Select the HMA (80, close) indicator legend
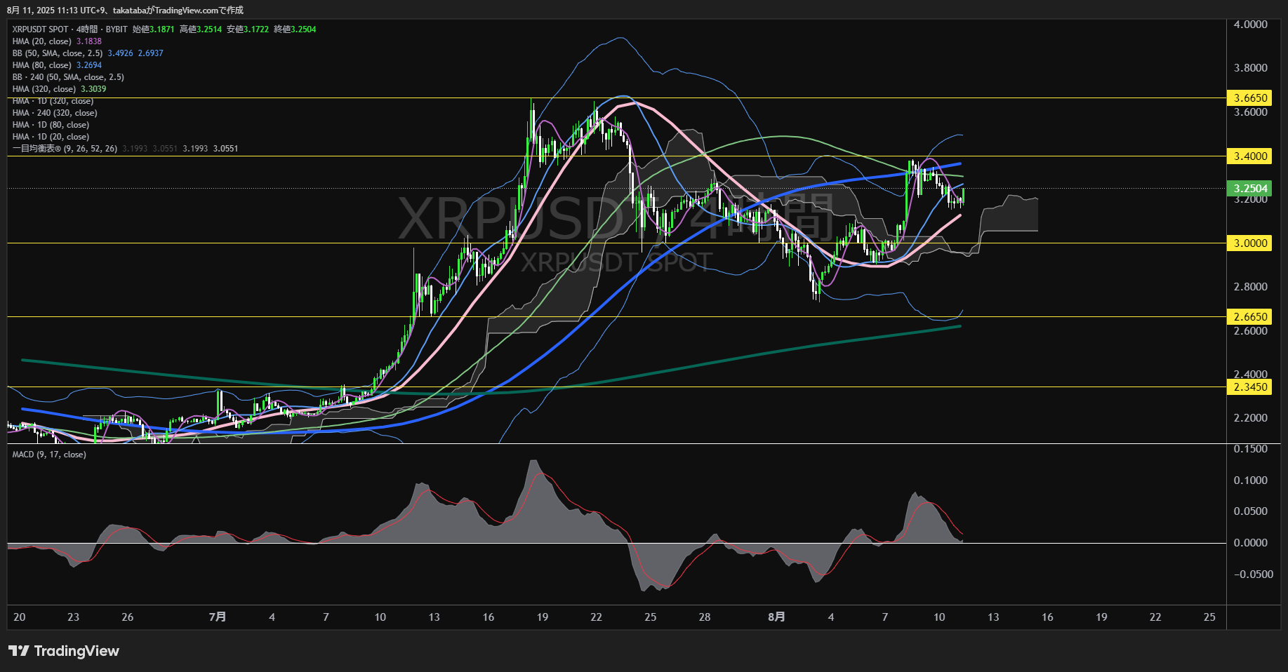 click(x=42, y=65)
